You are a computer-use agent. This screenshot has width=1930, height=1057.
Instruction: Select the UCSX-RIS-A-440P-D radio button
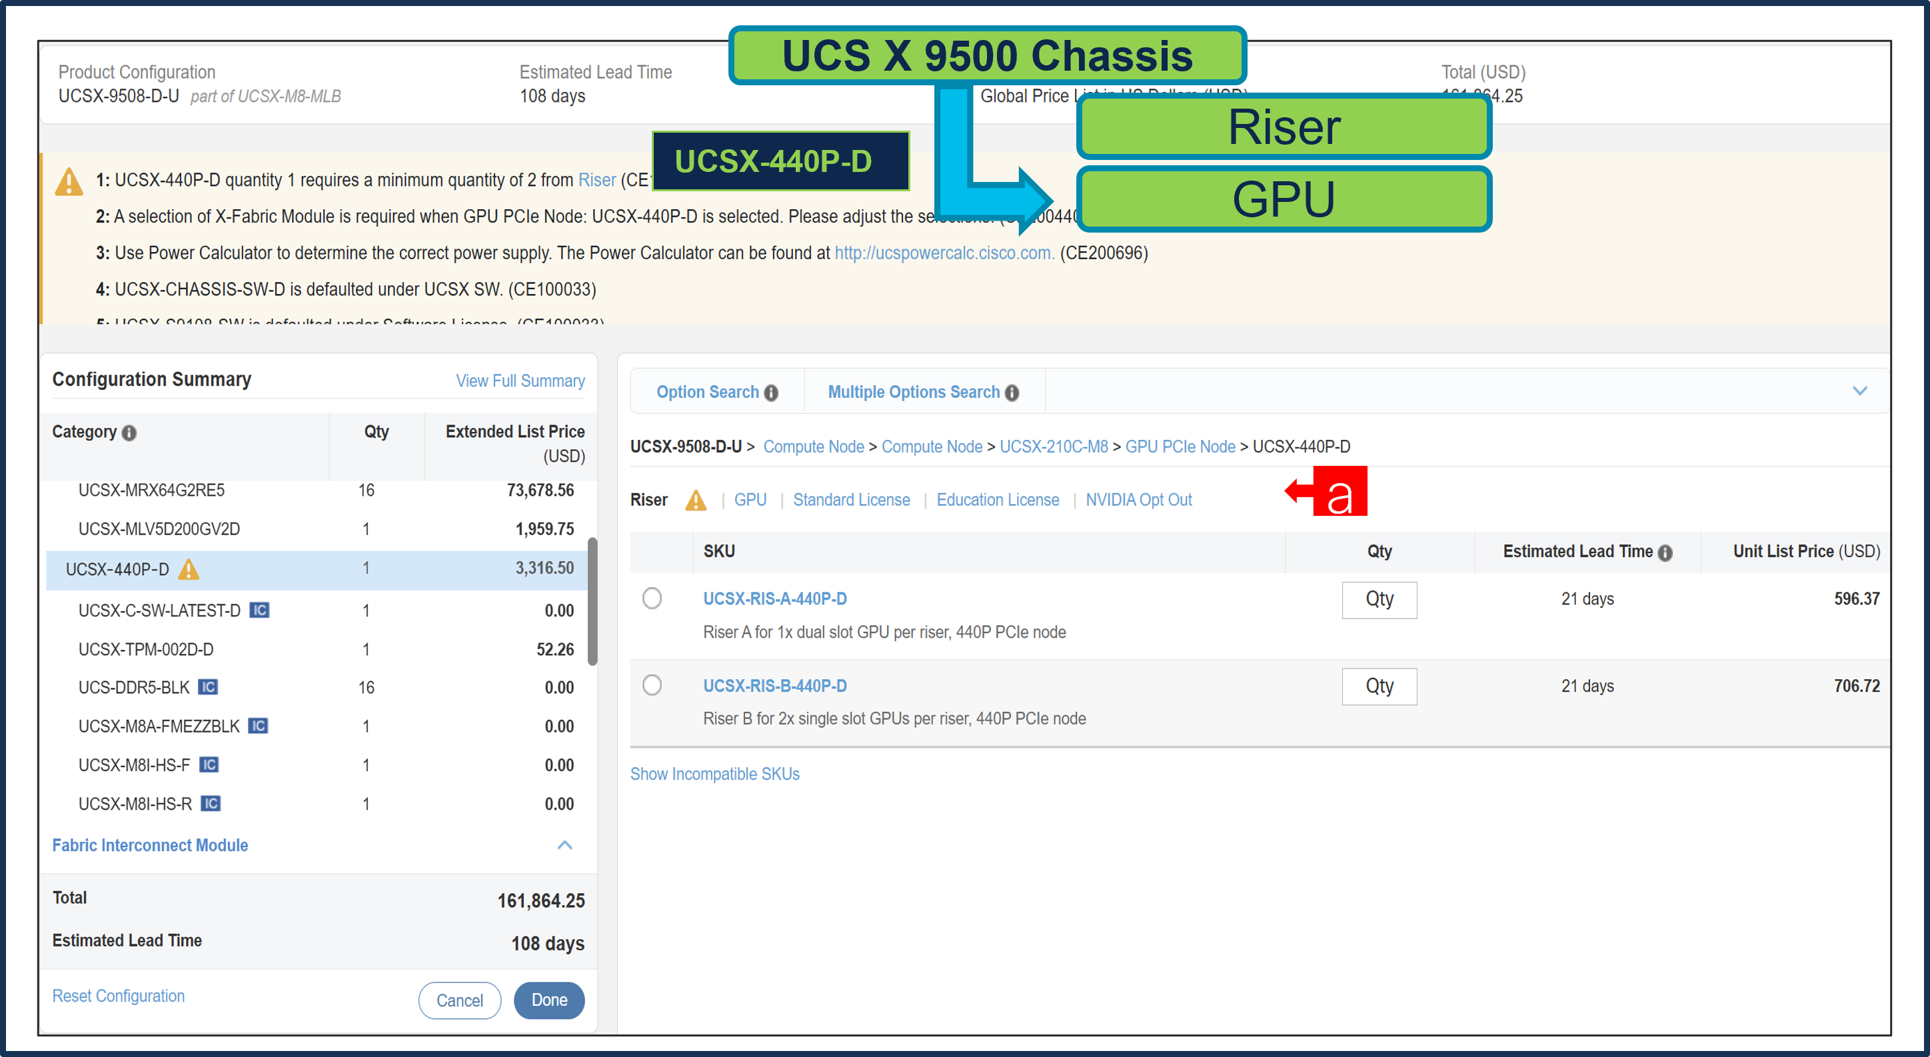[652, 598]
